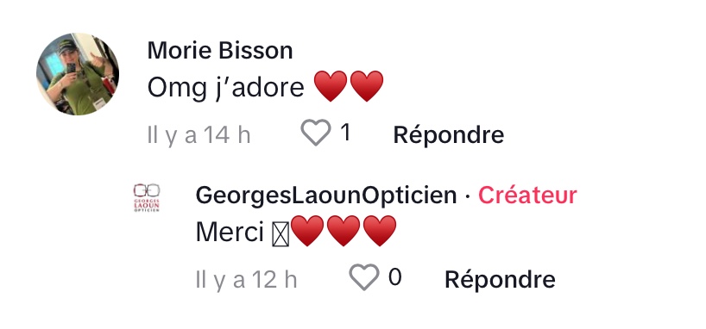
Task: Click the 'Il y a 14 h' timestamp
Action: coord(199,135)
